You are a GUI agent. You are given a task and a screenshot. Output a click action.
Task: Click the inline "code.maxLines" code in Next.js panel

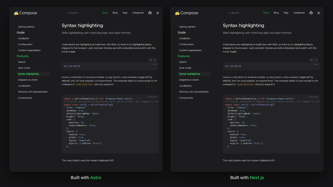coord(245,84)
